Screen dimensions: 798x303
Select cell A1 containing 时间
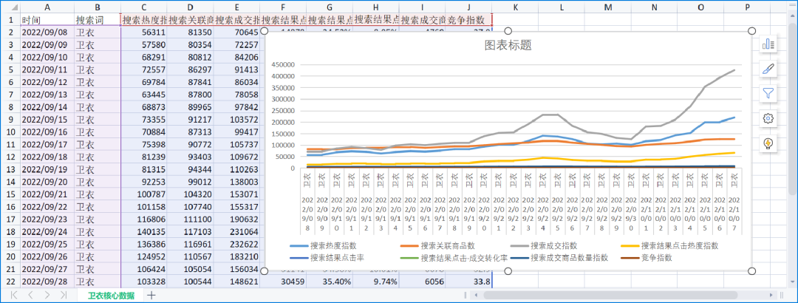pyautogui.click(x=47, y=20)
